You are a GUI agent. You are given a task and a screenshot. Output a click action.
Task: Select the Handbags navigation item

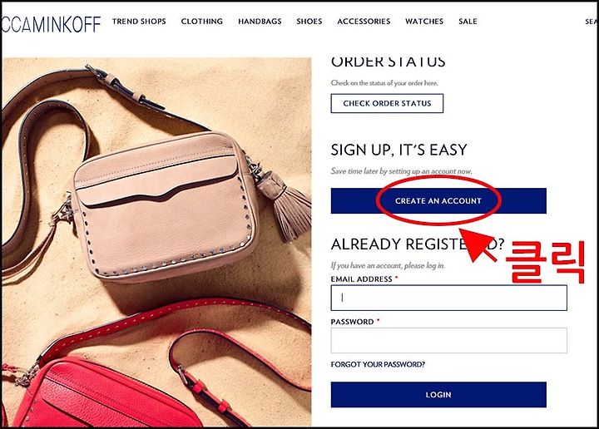(x=260, y=22)
